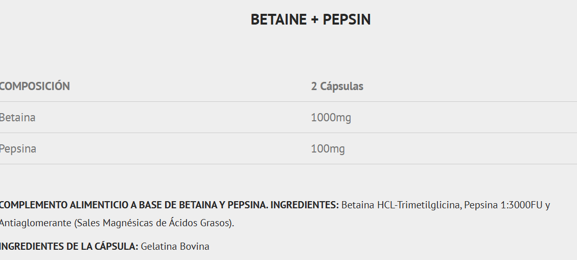Viewport: 577px width, 260px height.
Task: Select the "2 Cápsulas" column header
Action: coord(337,86)
